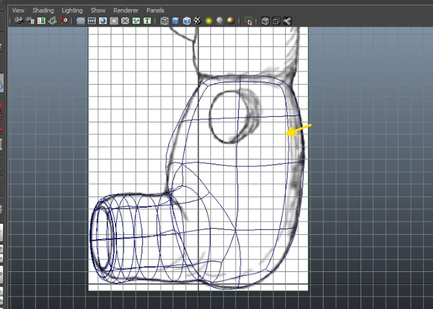Toggle the X-Ray cube icon near the right
Screen dimensions: 433x309
266,21
